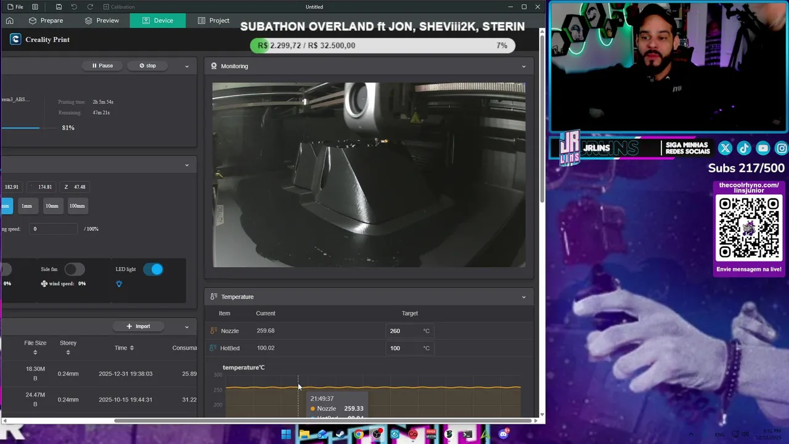
Task: Click the printer camera feed
Action: pyautogui.click(x=369, y=175)
